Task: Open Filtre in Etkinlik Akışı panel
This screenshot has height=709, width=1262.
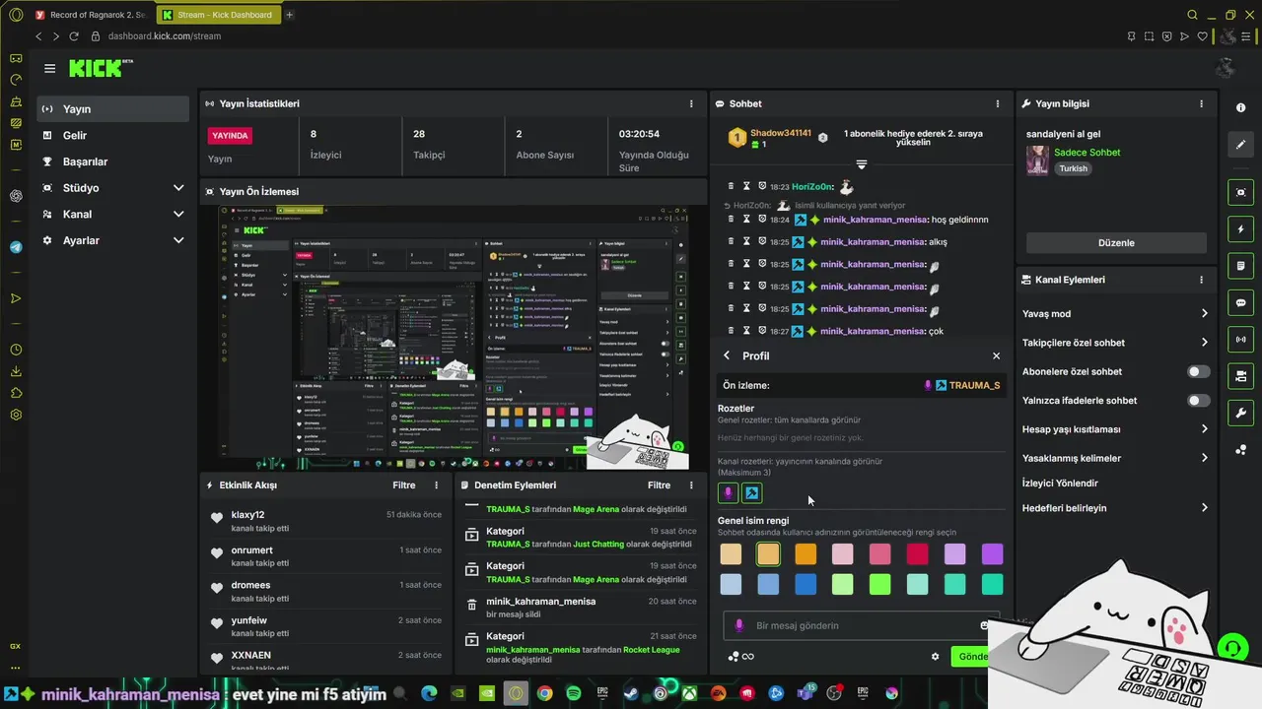Action: pos(404,484)
